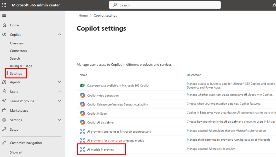The image size is (276, 157).
Task: Open Dataverse data available in Microsoft 365 Copilot
Action: [118, 86]
